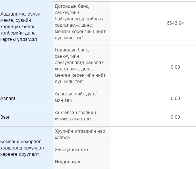Viewport: 196px width, 169px height.
Task: Click empty middle cell in Авлагын нийт дүн row
Action: pyautogui.click(x=132, y=99)
